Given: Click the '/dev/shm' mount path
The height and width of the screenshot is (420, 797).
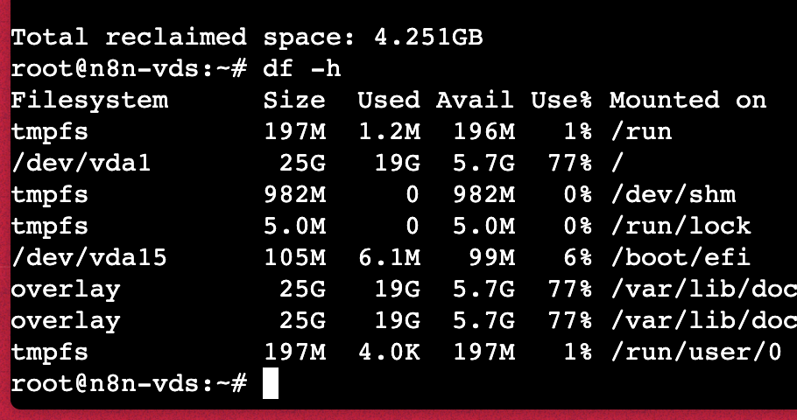Looking at the screenshot, I should coord(672,194).
